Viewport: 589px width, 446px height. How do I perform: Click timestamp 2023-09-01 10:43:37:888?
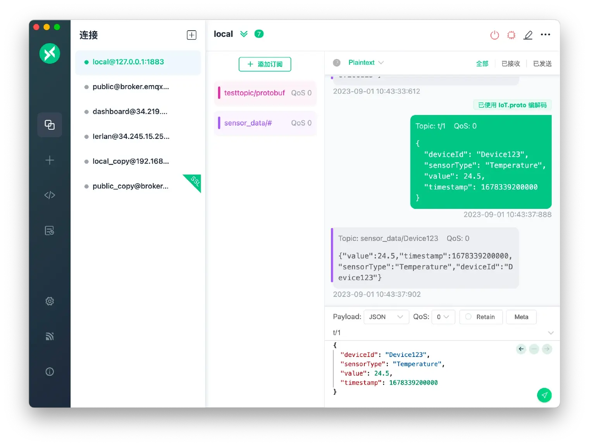click(507, 215)
